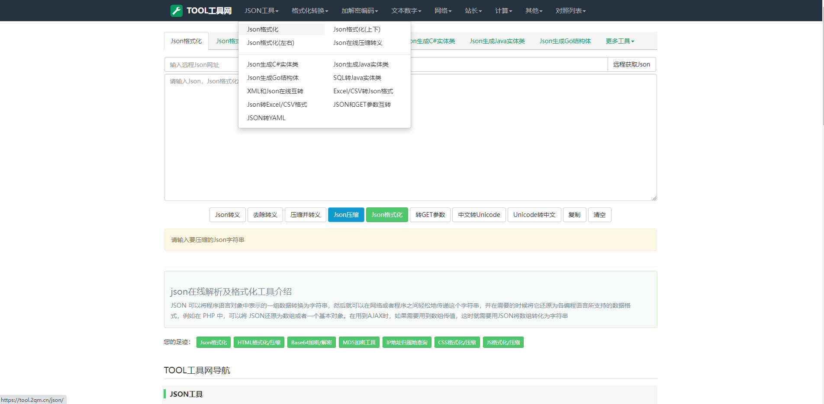This screenshot has width=824, height=404.
Task: Select Json生成Go结构体 in the dropdown list
Action: (273, 78)
